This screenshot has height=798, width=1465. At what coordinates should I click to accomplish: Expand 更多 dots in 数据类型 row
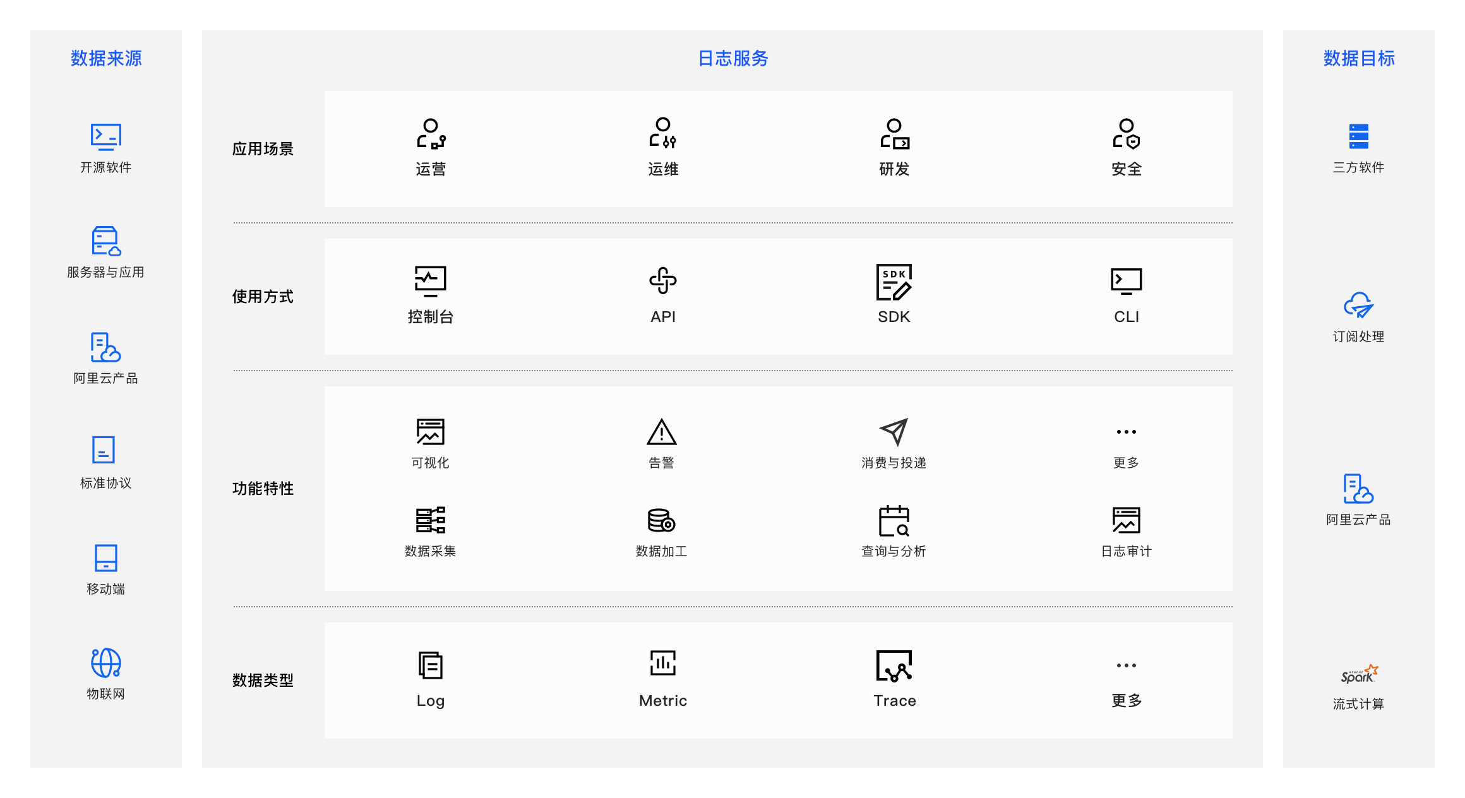1126,665
